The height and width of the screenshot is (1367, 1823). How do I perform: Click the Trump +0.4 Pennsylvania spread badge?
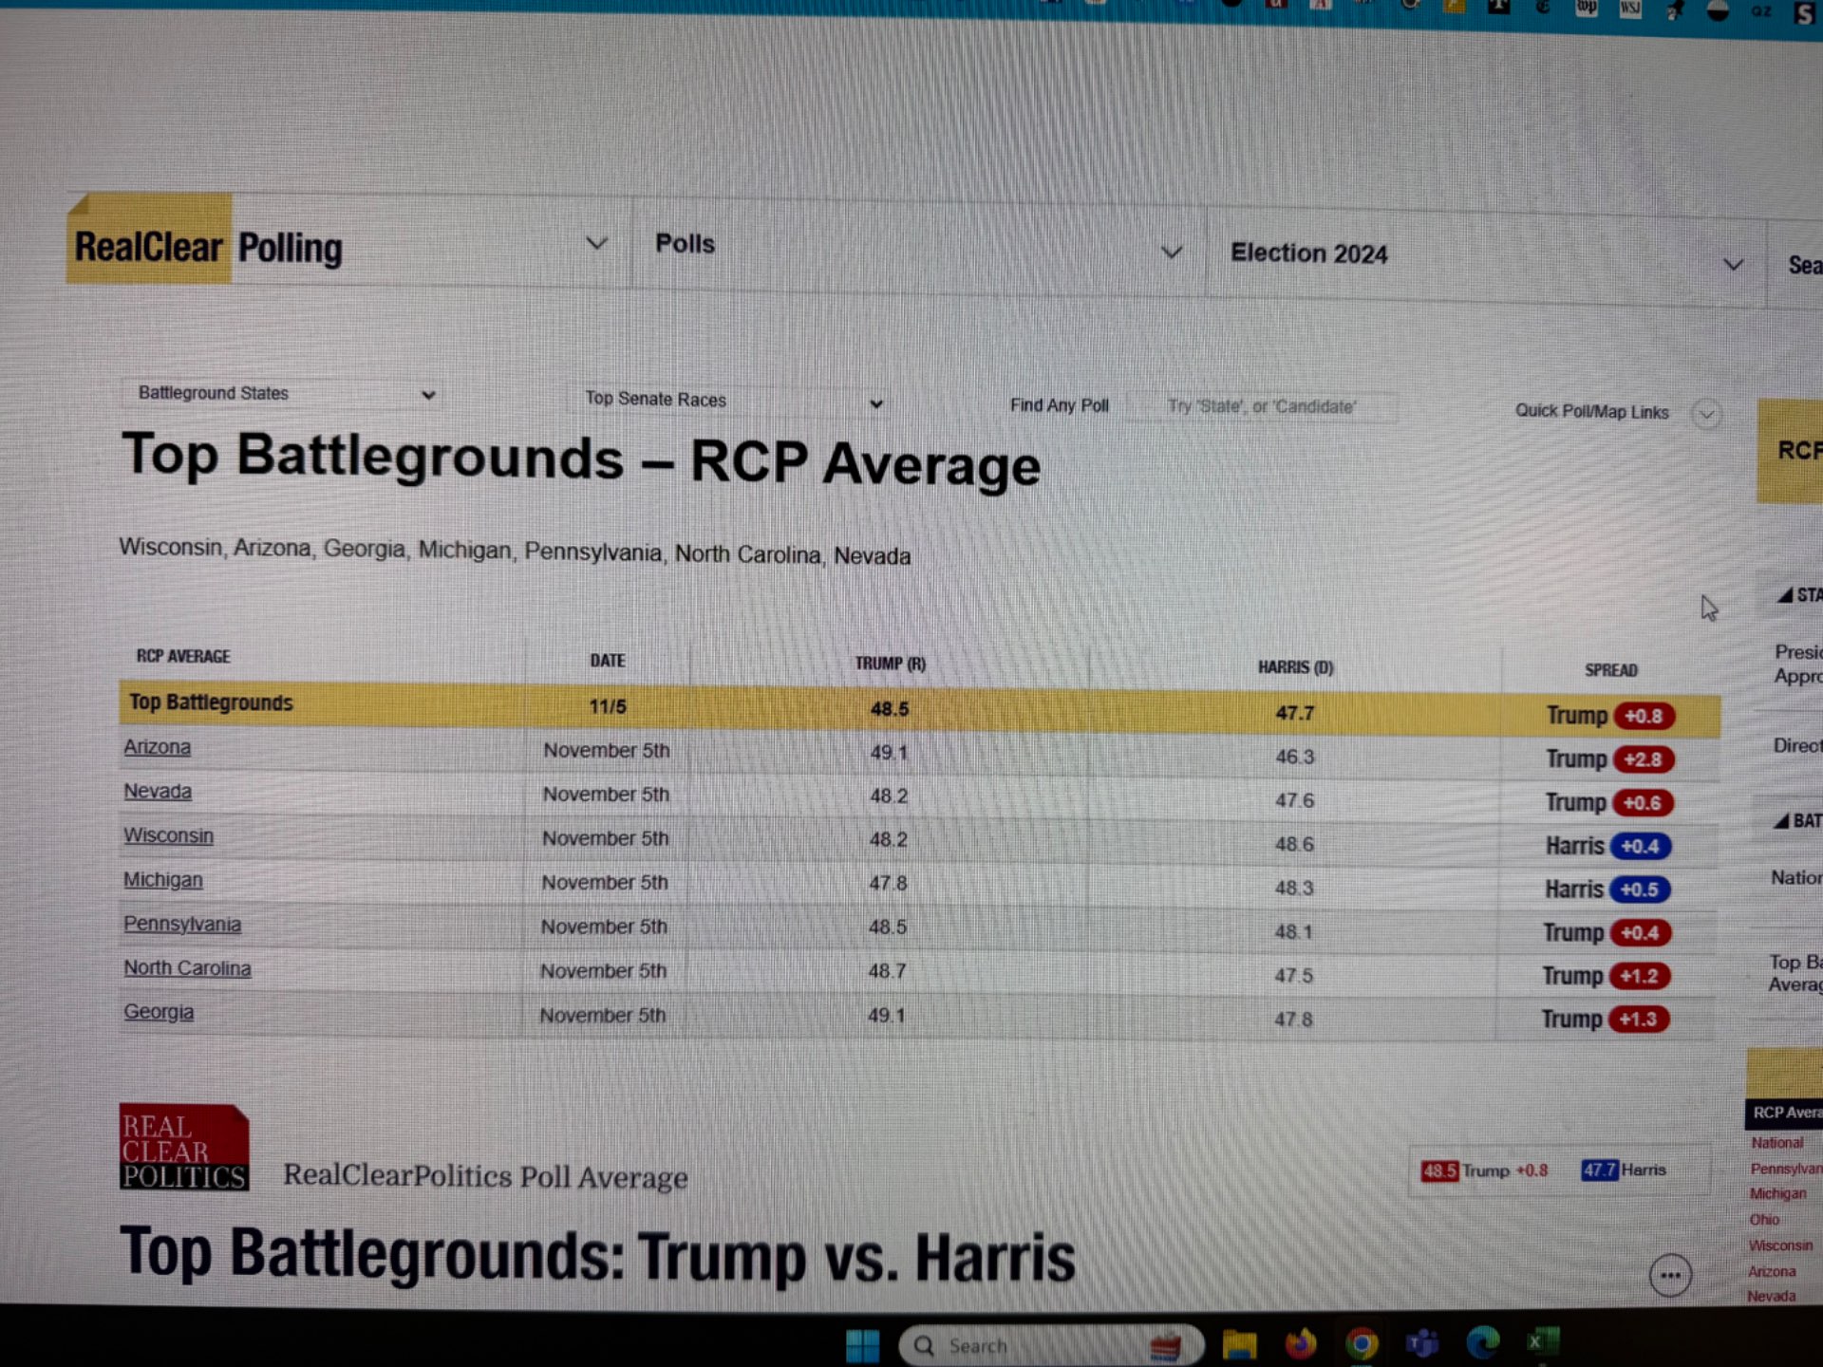[1640, 933]
